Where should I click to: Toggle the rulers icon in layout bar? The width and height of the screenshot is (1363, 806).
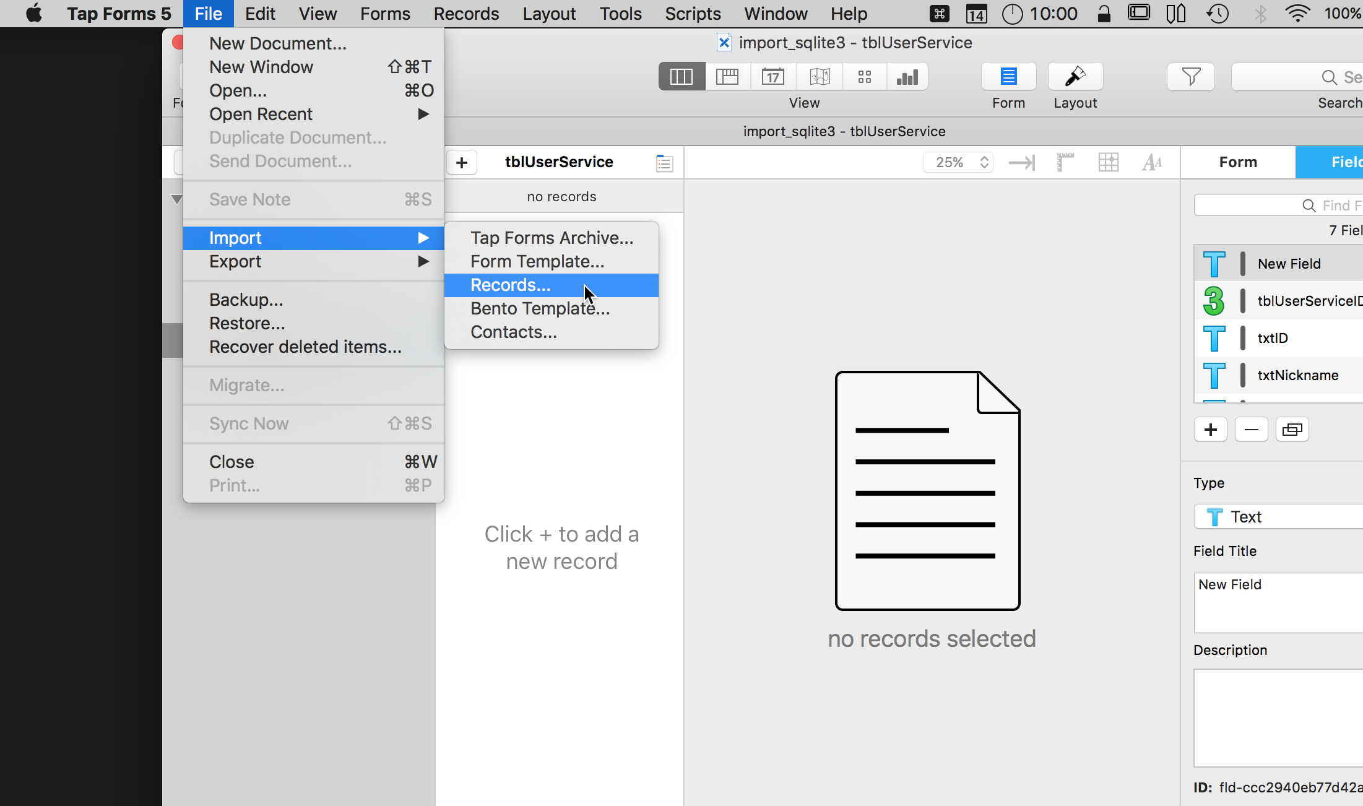[1065, 163]
